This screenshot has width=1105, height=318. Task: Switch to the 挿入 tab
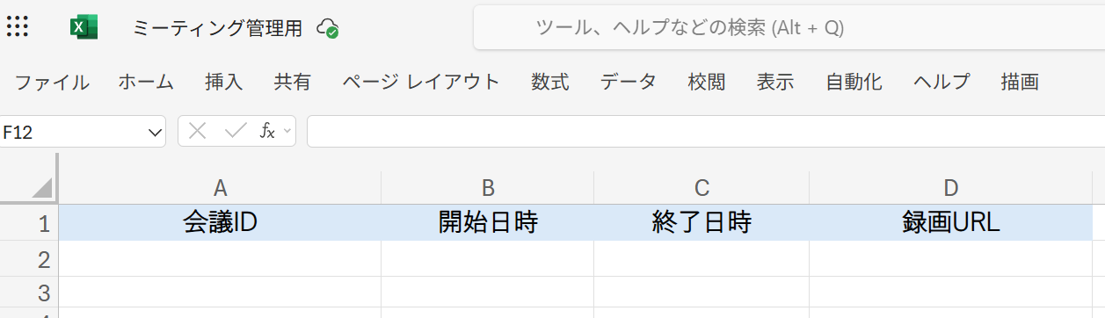click(x=223, y=83)
